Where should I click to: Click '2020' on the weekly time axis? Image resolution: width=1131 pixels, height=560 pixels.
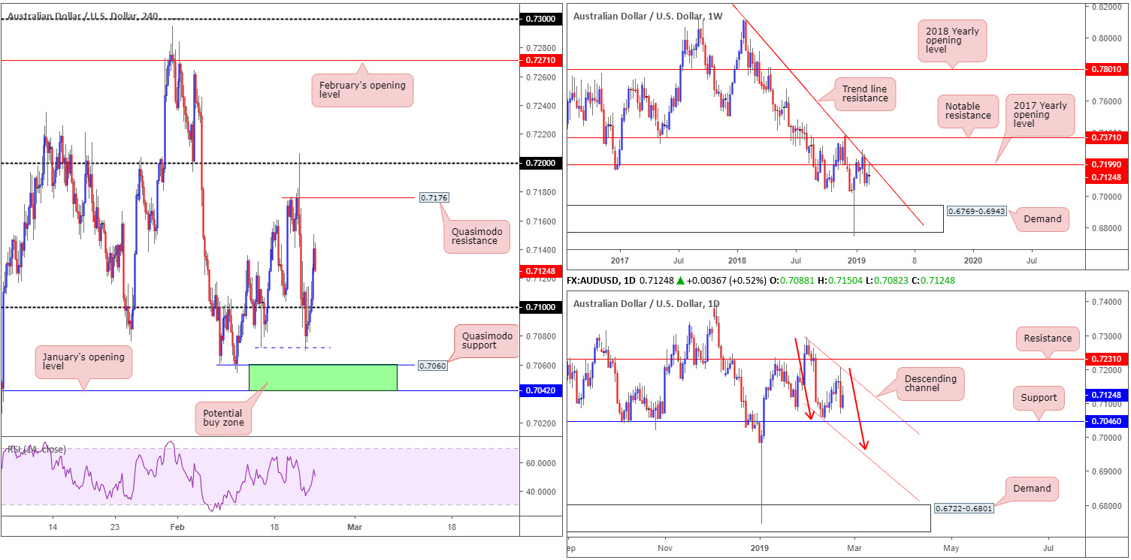click(972, 260)
